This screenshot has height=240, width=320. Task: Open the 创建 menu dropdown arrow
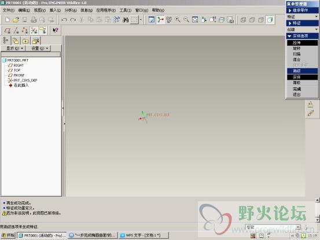pyautogui.click(x=317, y=29)
